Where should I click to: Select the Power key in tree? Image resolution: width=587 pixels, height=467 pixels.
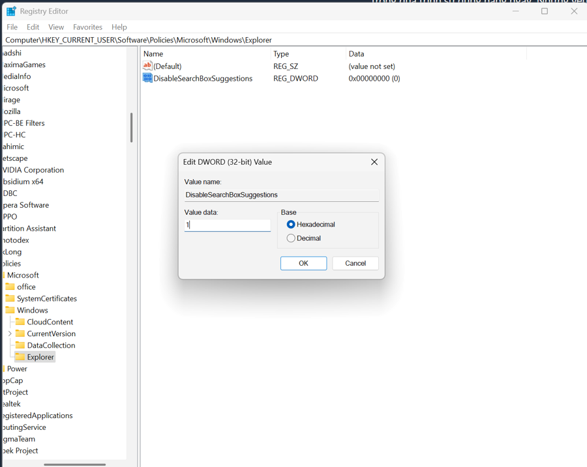coord(17,369)
